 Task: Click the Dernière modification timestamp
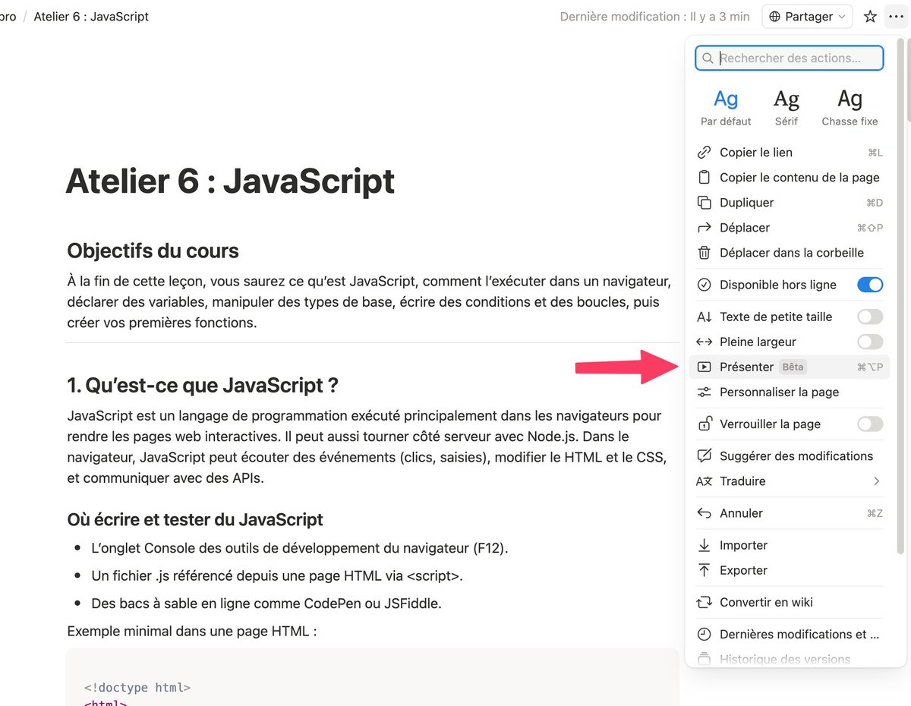coord(654,17)
